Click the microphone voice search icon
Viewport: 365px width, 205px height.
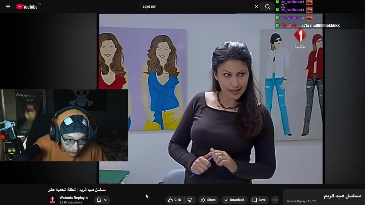pyautogui.click(x=283, y=6)
